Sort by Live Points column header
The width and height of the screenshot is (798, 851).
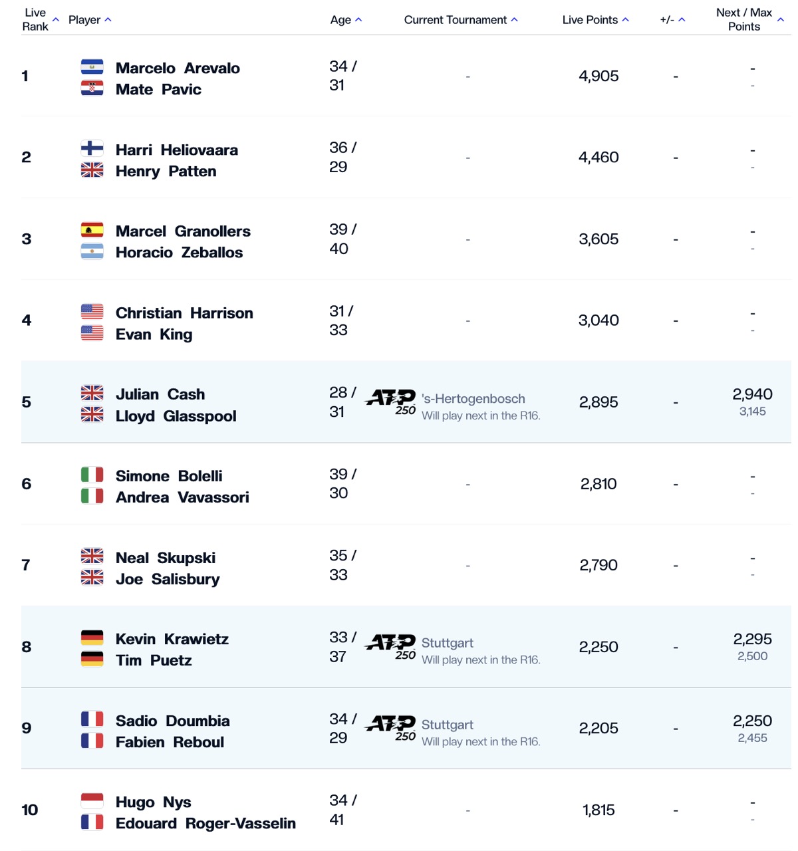coord(595,20)
